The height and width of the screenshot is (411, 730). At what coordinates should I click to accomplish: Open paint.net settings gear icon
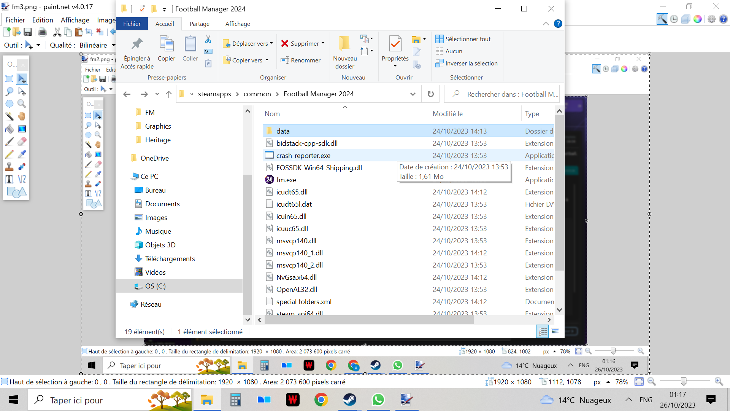[x=711, y=19]
